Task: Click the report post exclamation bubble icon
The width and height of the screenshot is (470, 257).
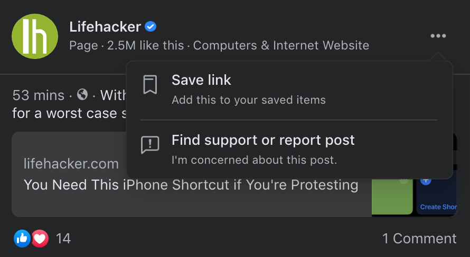Action: tap(150, 145)
